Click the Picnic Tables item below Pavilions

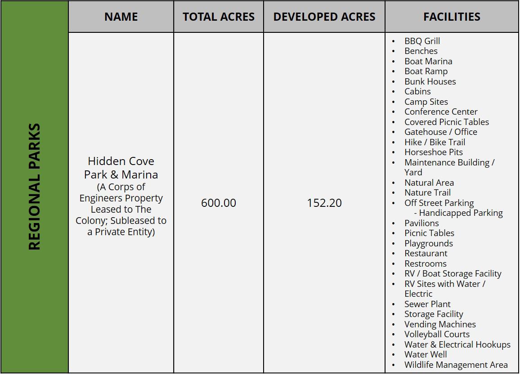[429, 233]
